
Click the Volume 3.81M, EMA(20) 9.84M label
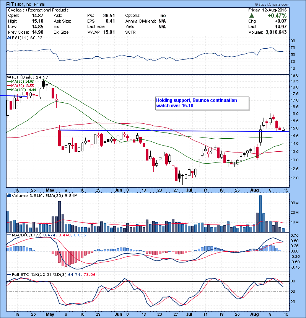pos(44,195)
